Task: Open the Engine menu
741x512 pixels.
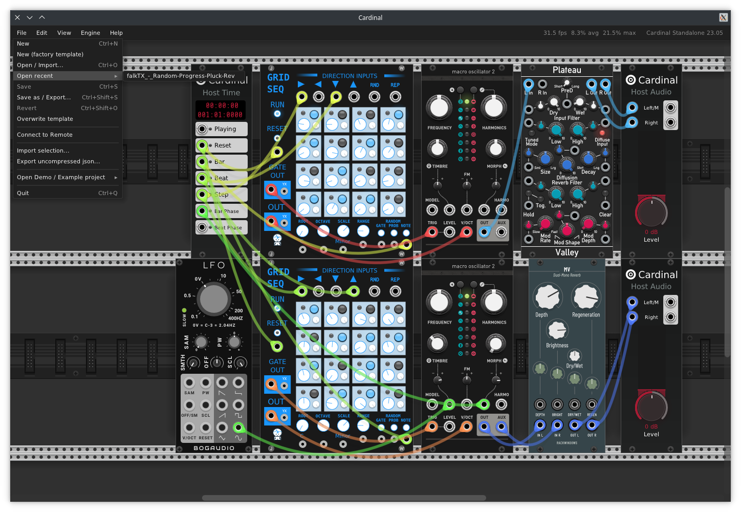Action: pos(91,33)
